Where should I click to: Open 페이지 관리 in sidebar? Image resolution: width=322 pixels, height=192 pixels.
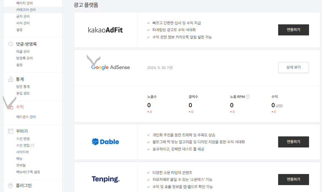pos(25,3)
